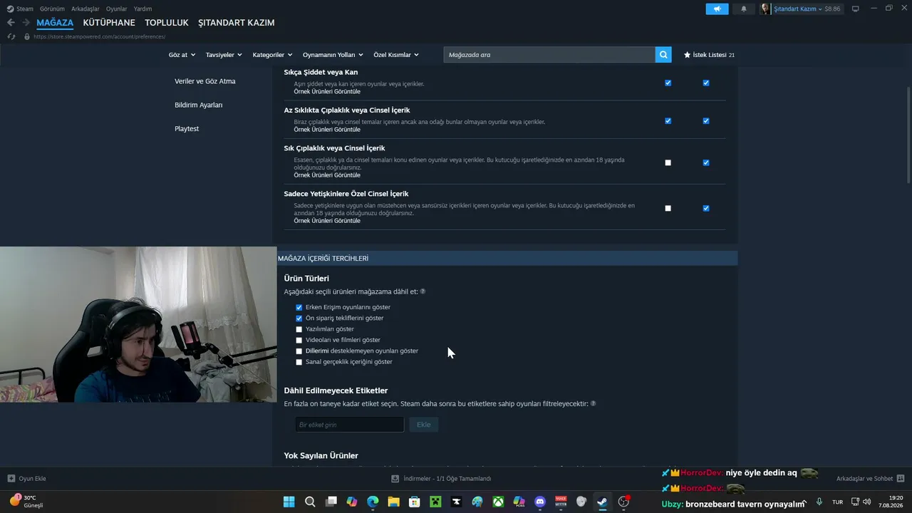Open the Oyunlar menu
The width and height of the screenshot is (912, 513).
pyautogui.click(x=117, y=9)
